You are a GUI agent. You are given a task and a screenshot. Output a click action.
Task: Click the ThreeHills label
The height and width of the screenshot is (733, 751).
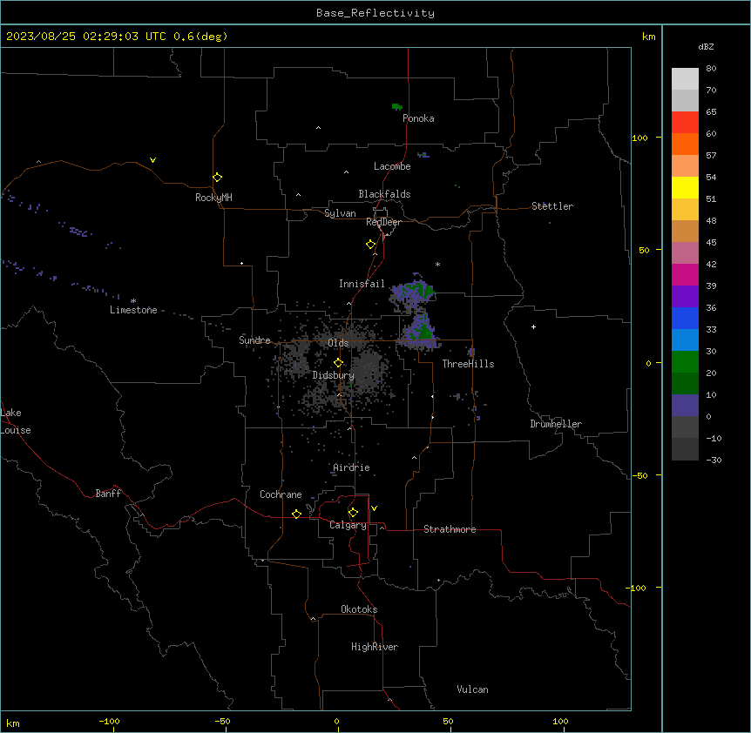[x=468, y=364]
